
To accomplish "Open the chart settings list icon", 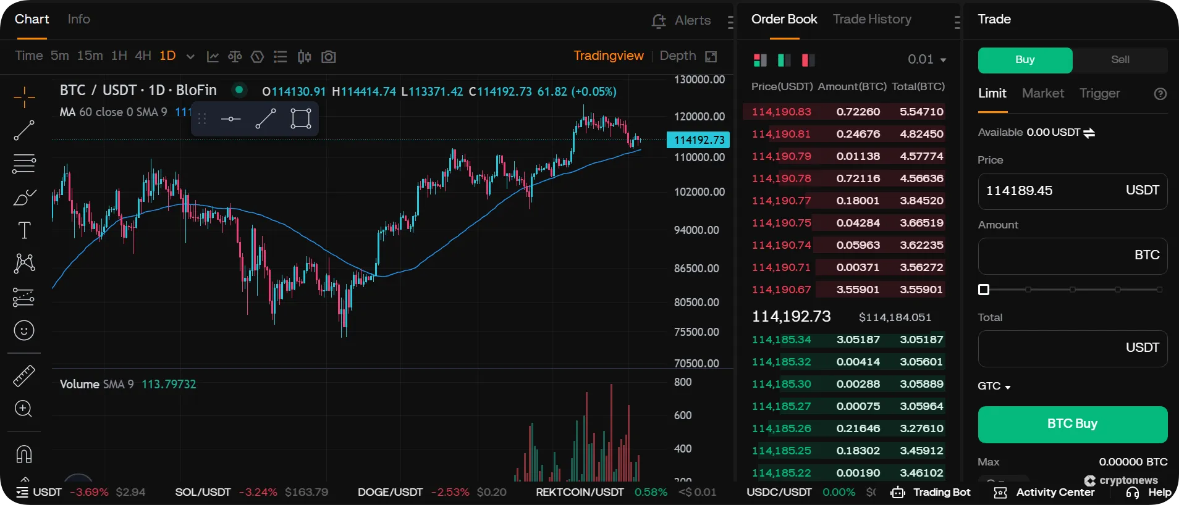I will point(281,57).
